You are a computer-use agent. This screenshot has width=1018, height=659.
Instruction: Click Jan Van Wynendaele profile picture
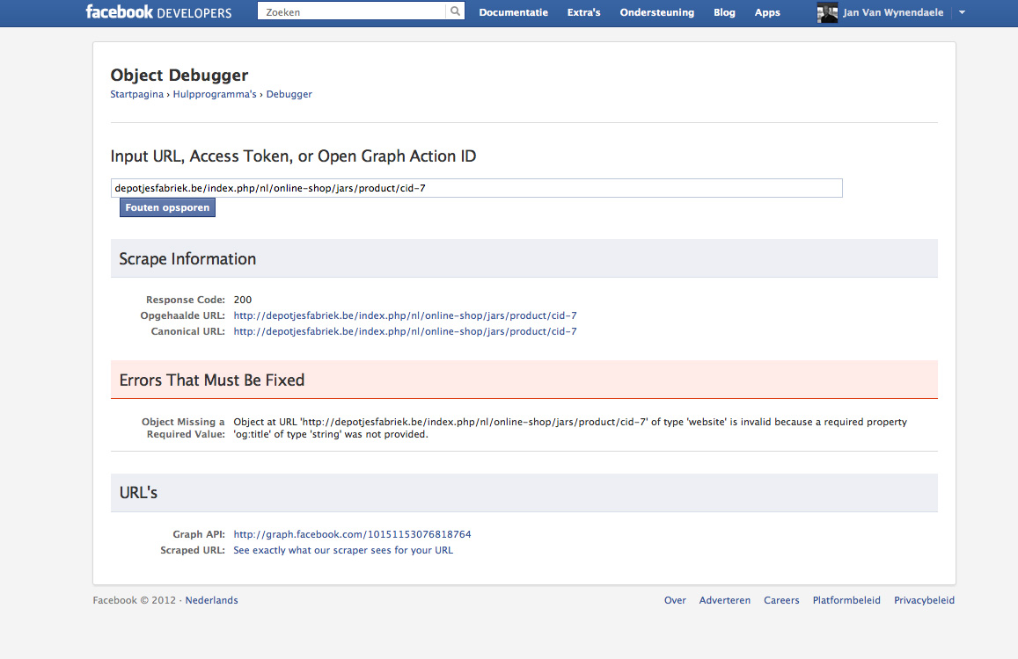point(827,12)
